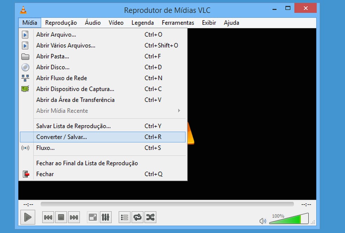345x233 pixels.
Task: Select Abrir Pasta... menu entry
Action: coord(103,57)
